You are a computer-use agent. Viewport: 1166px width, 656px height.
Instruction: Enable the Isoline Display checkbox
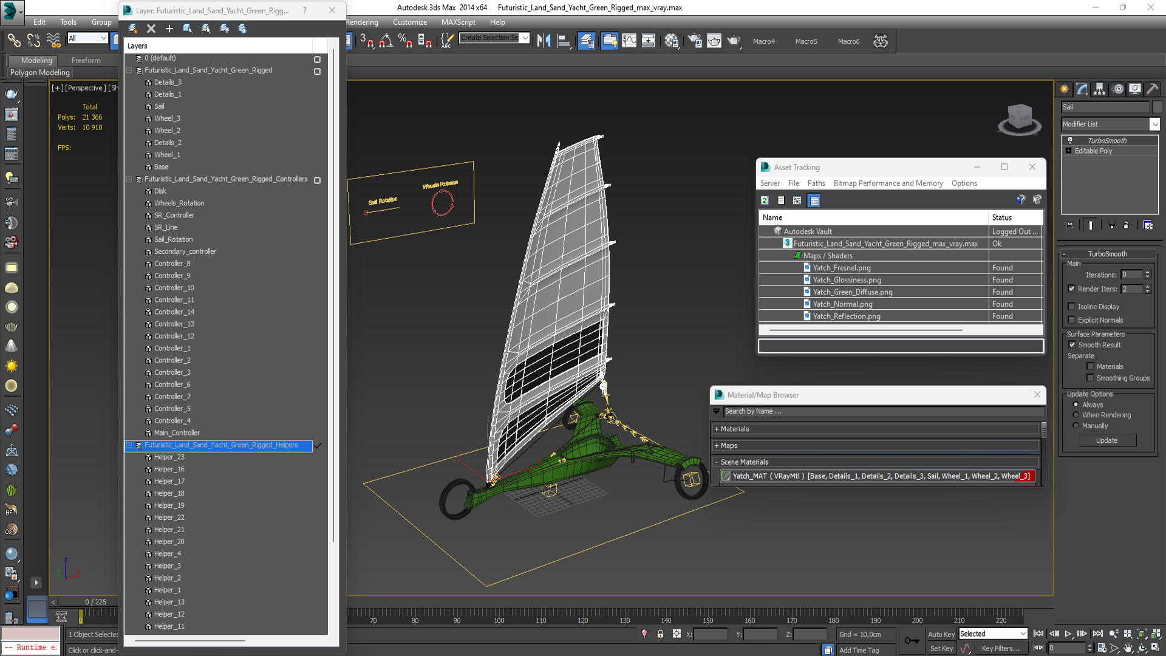click(1072, 307)
